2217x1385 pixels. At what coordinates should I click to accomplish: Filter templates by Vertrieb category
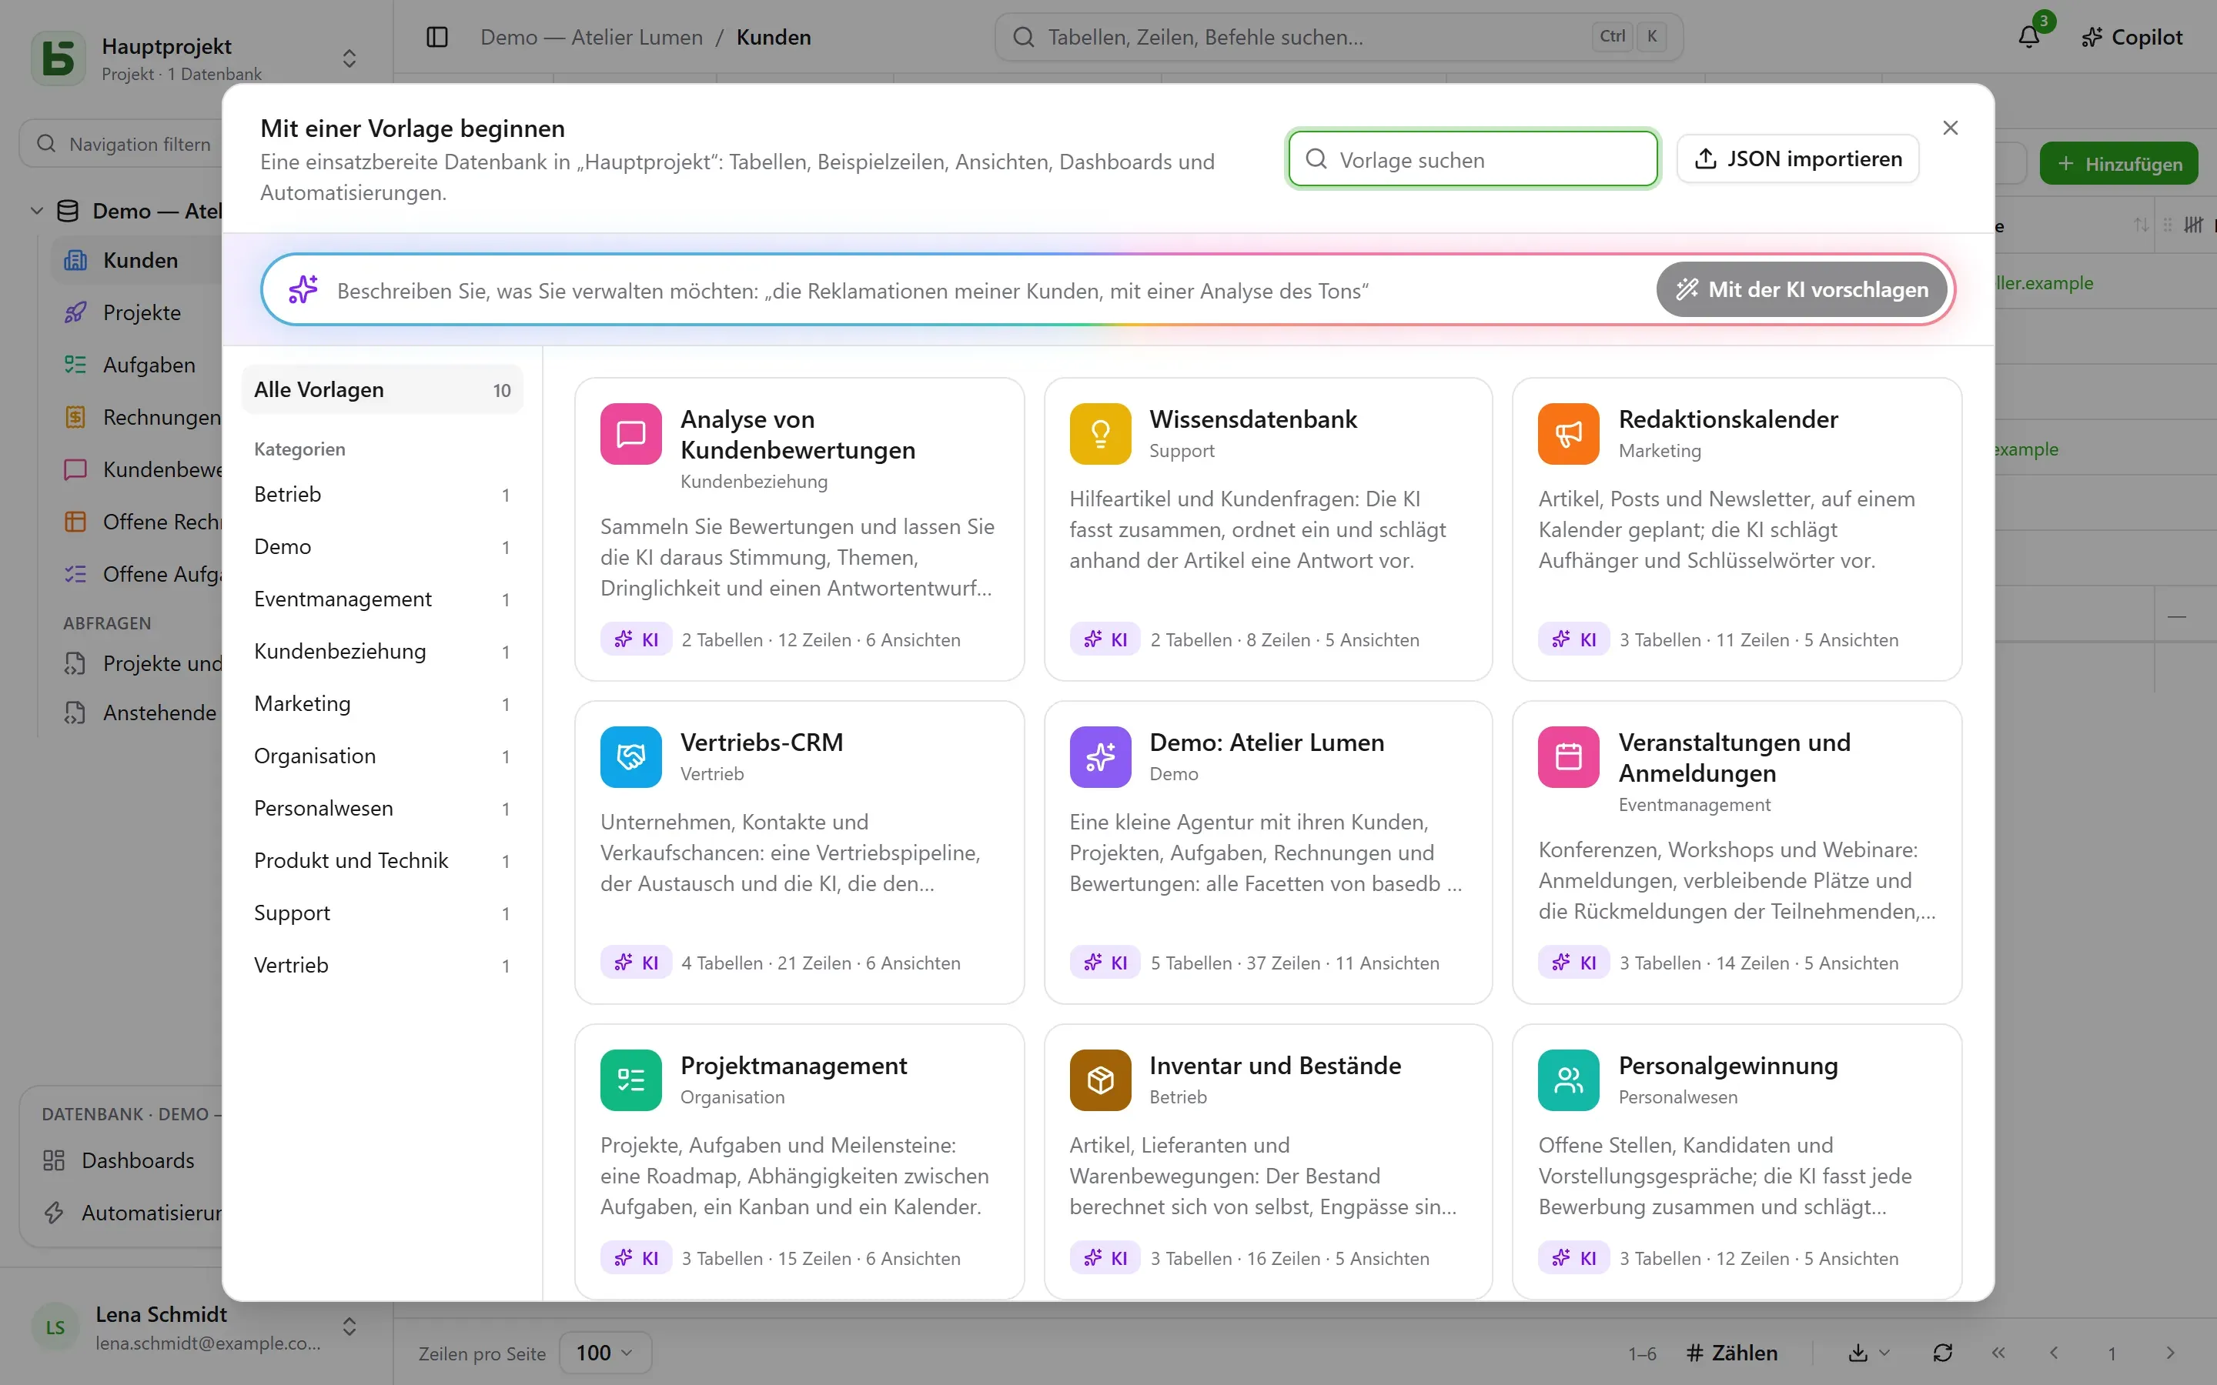(382, 965)
